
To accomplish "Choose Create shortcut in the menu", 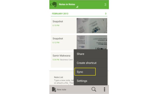I will click(x=91, y=63).
